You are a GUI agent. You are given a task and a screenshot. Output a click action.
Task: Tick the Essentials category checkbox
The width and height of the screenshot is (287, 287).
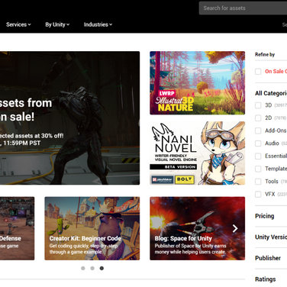[x=258, y=156]
